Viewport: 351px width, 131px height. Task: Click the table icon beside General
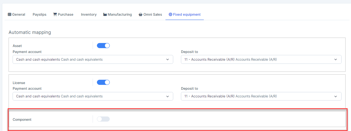(x=9, y=15)
